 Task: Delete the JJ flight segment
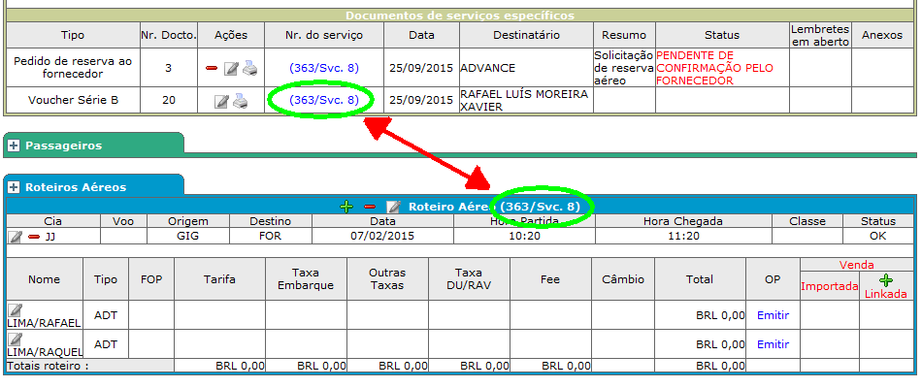pos(34,237)
